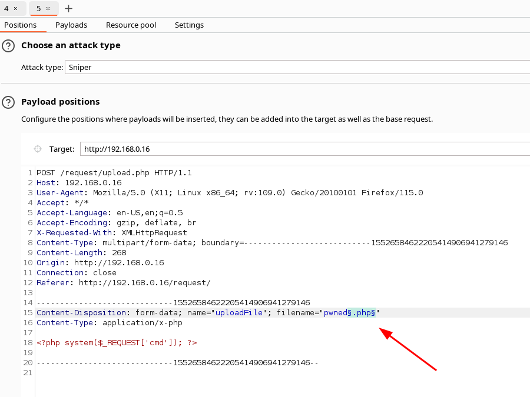Click the uploadFile parameter name
Screen dimensions: 530x397
(x=239, y=313)
